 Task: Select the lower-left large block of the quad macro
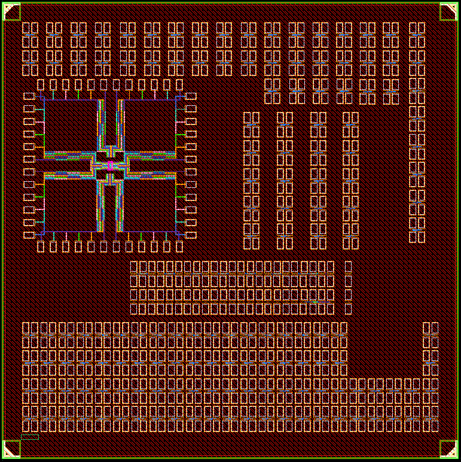tap(71, 205)
